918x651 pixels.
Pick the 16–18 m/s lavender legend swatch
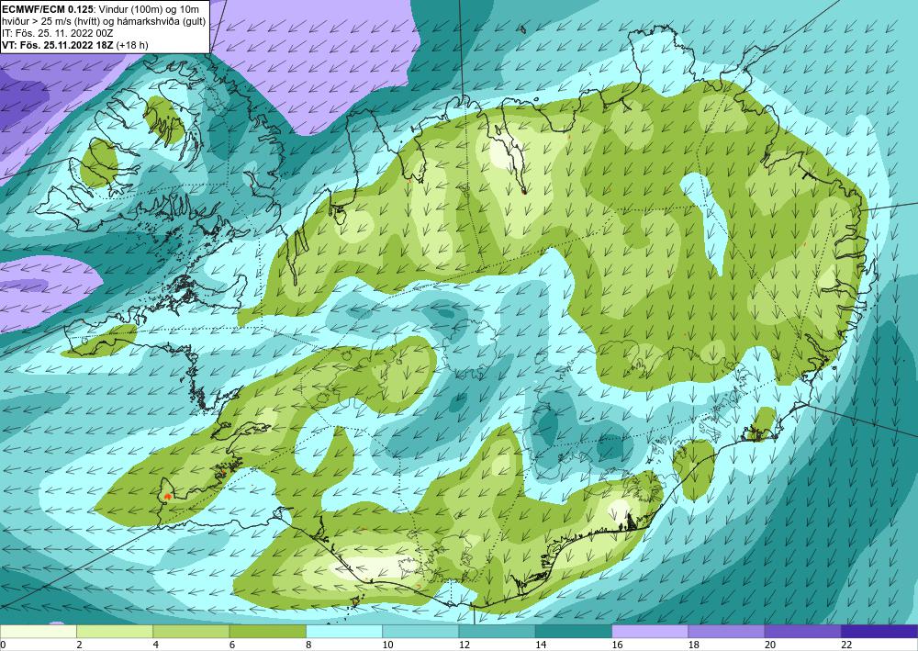[650, 632]
